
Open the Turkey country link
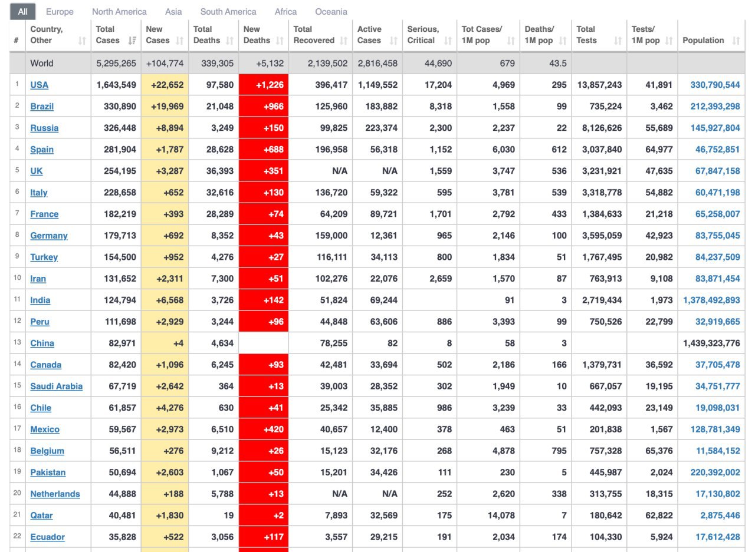pyautogui.click(x=44, y=257)
